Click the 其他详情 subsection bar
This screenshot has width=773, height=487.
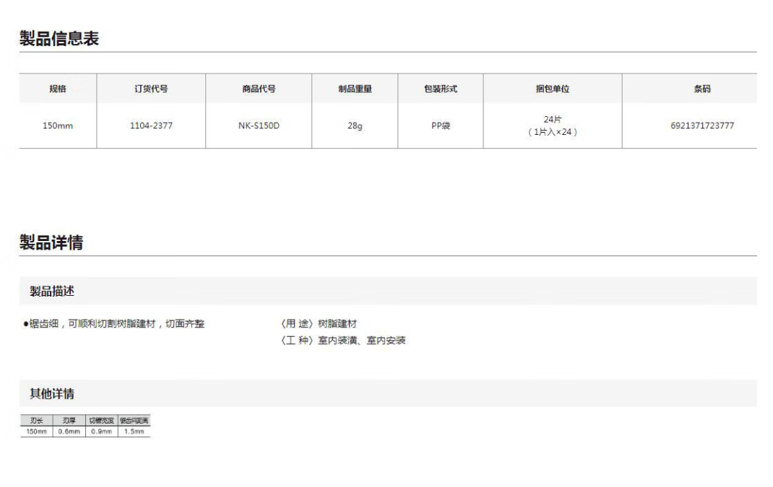[x=388, y=394]
